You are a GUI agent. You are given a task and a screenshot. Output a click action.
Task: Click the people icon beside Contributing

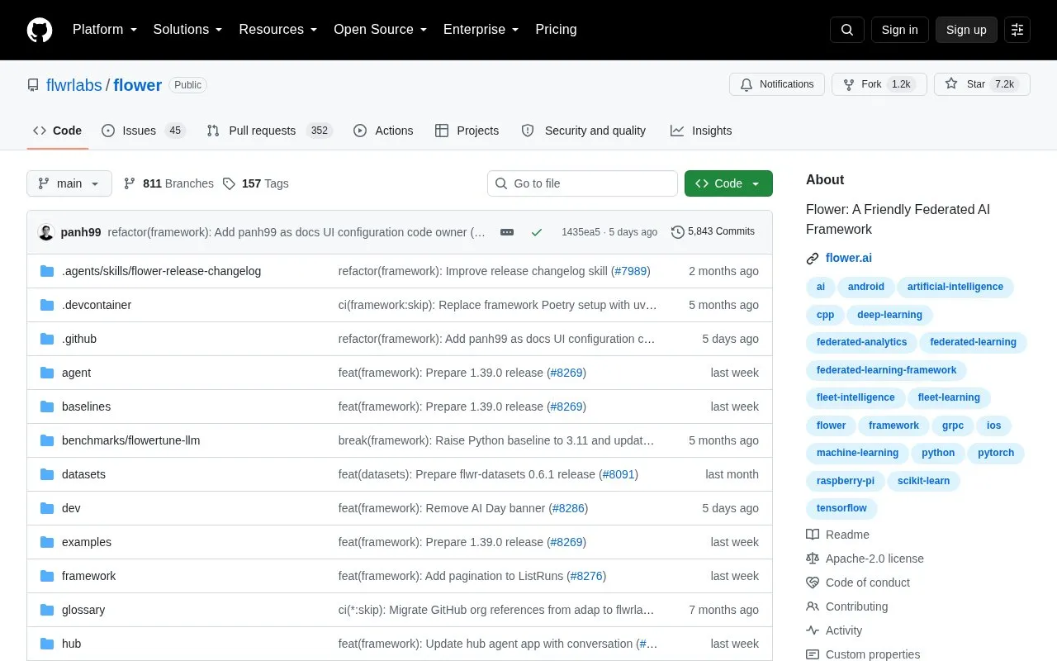point(813,606)
